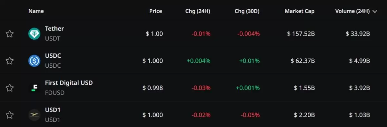Viewport: 387px width, 127px height.
Task: Open the USD1 coin name link
Action: point(53,110)
